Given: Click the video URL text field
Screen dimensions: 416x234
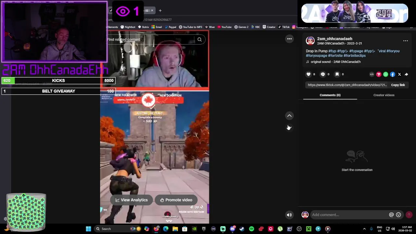Looking at the screenshot, I should point(347,85).
